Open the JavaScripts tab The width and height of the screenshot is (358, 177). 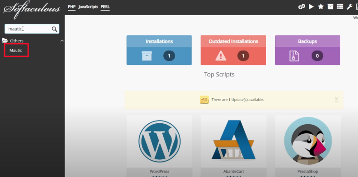[88, 7]
